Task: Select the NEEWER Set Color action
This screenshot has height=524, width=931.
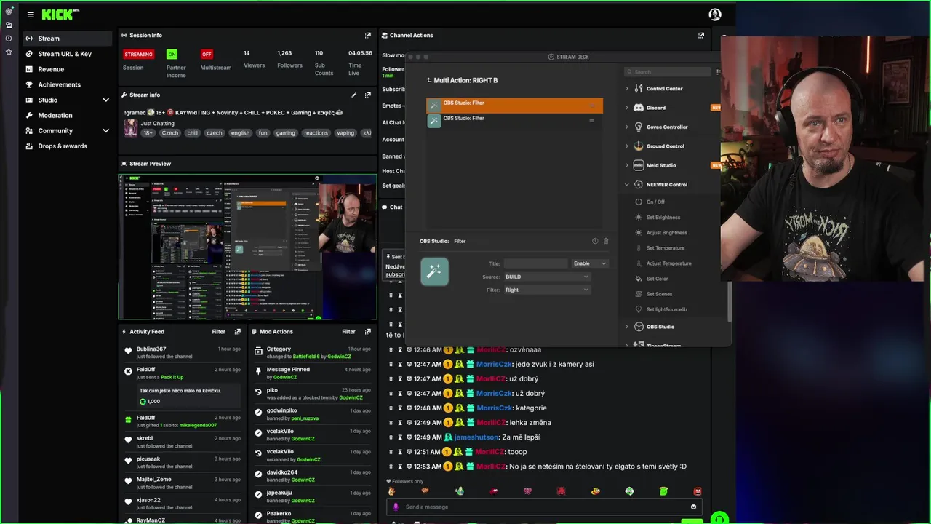Action: [x=657, y=279]
